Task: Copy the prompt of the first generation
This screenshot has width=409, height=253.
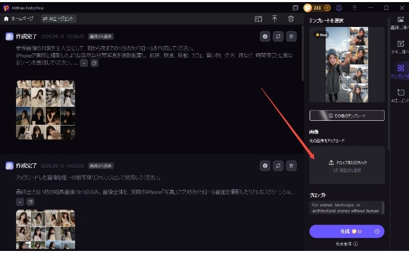Action: tap(94, 63)
